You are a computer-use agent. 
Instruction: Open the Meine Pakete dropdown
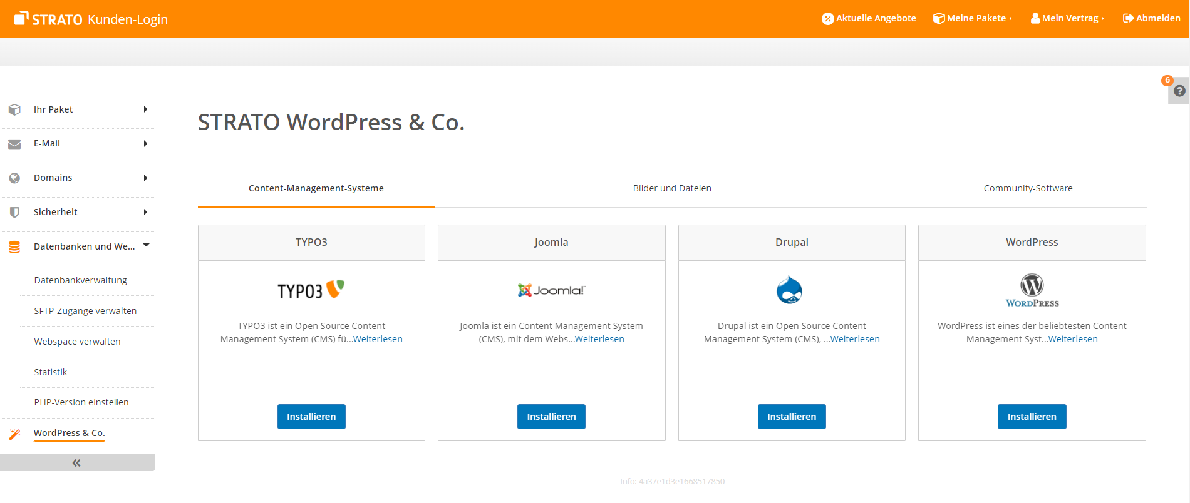click(x=973, y=18)
